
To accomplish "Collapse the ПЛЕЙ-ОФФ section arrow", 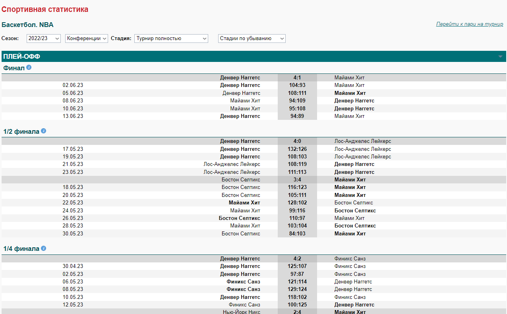I will click(500, 57).
